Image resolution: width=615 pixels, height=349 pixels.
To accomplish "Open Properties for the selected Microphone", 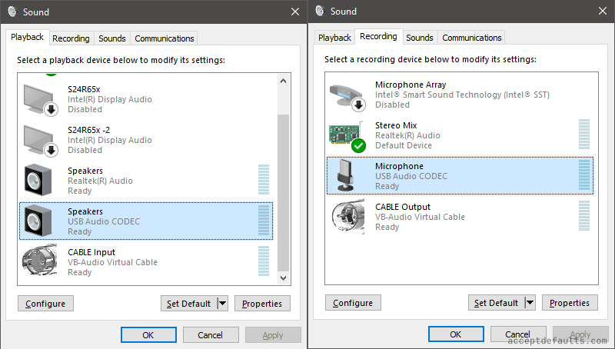I will 570,303.
